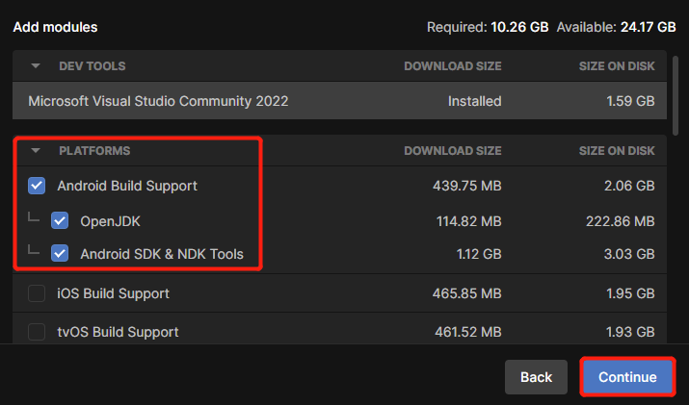Screen dimensions: 689x405
Task: Click the 1.59 GB size value
Action: tap(630, 101)
